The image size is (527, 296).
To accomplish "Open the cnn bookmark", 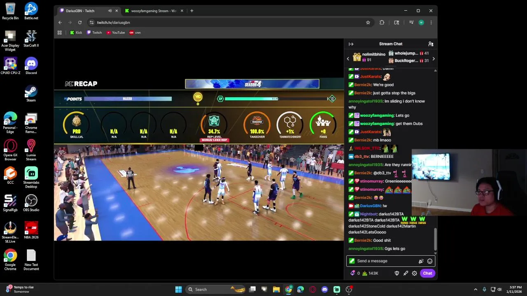I will click(x=135, y=32).
